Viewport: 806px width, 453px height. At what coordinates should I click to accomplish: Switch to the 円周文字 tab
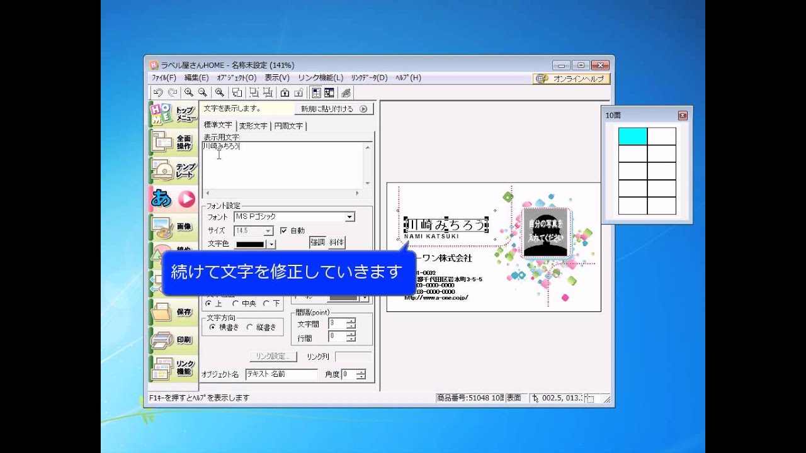(x=288, y=126)
